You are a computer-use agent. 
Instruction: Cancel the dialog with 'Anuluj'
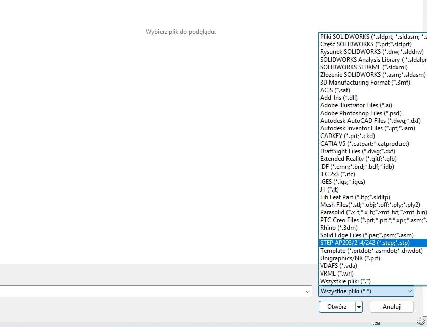[x=392, y=307]
